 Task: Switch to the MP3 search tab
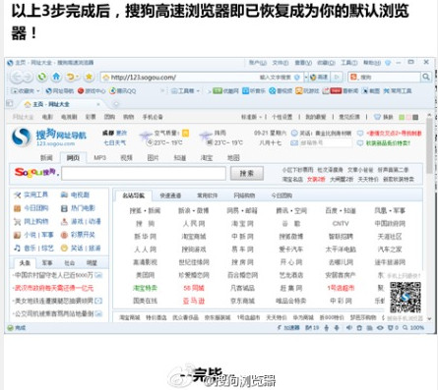(99, 158)
